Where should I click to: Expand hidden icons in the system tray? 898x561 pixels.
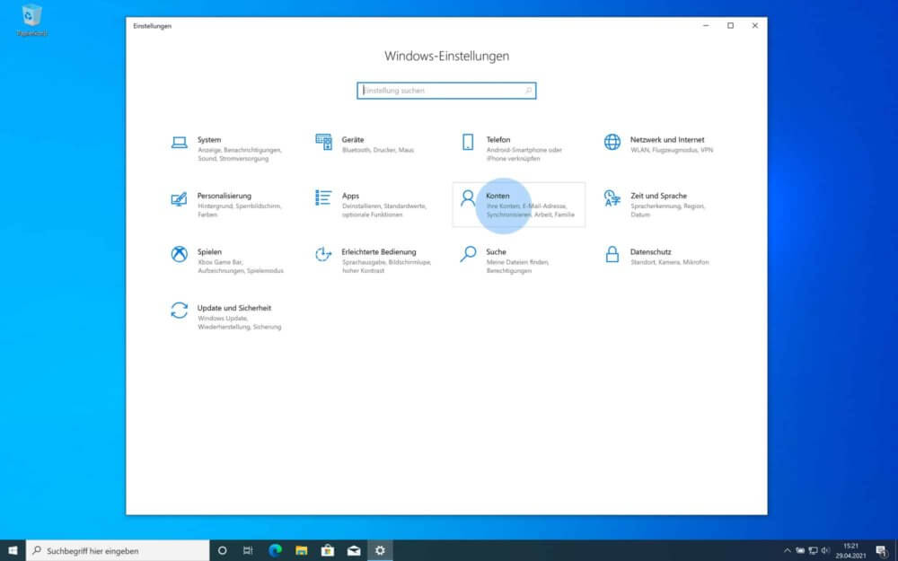788,549
